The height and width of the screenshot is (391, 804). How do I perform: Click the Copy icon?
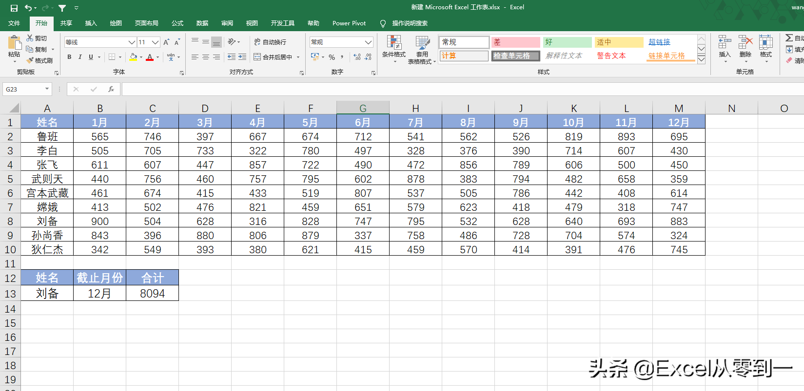coord(30,49)
